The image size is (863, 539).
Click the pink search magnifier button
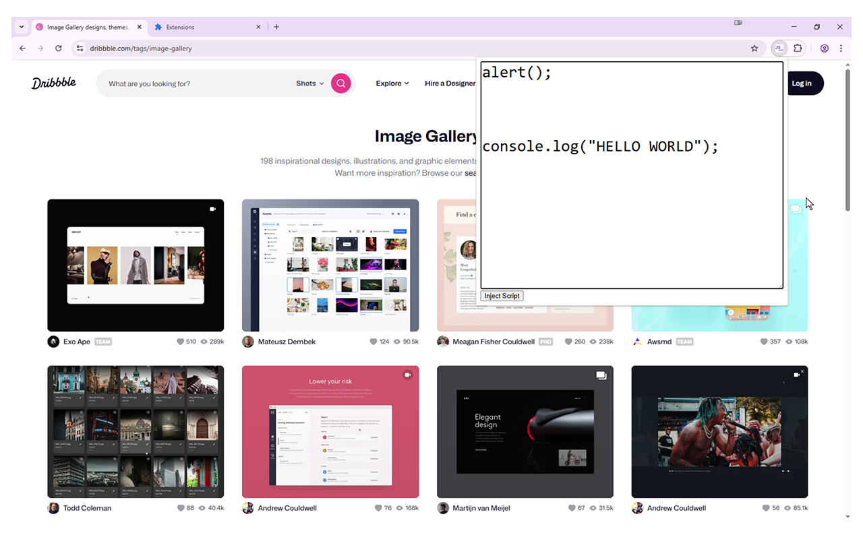pos(341,84)
